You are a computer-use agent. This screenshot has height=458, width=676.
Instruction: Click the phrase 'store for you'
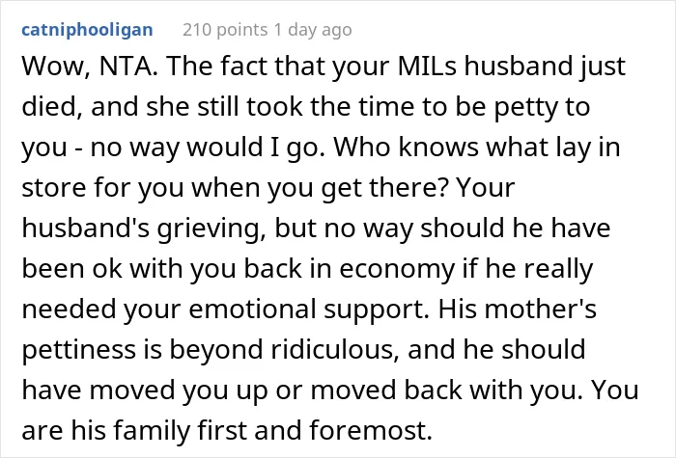[102, 189]
